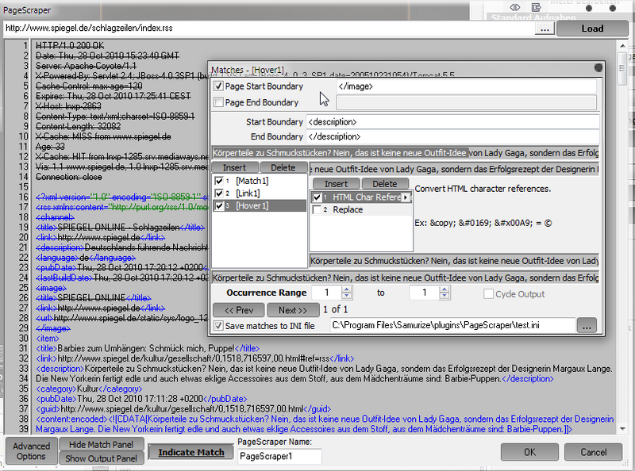Go to Next >> match occurrence

(292, 310)
